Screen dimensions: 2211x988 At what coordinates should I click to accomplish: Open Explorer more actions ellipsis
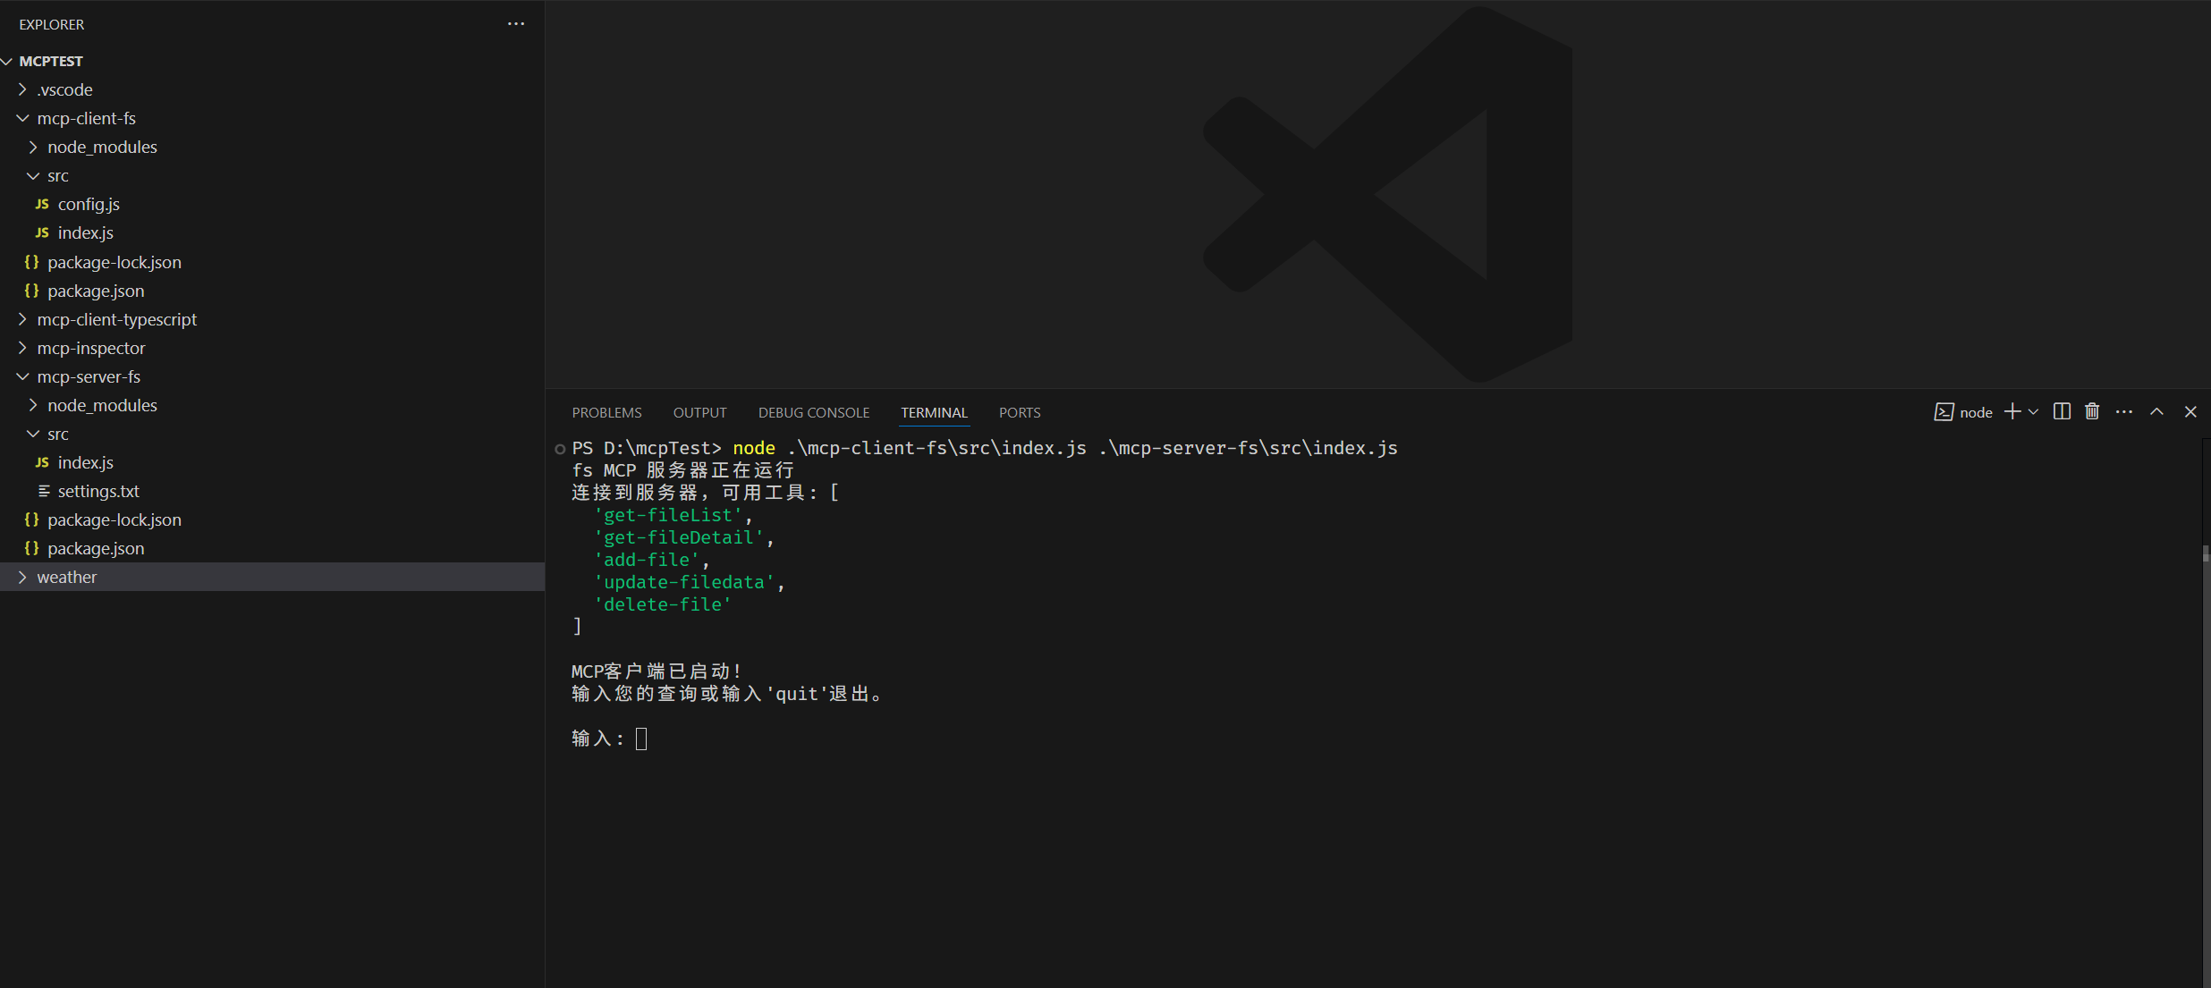[516, 24]
